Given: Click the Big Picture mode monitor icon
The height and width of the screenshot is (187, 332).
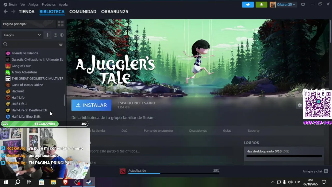Looking at the screenshot, I should (303, 4).
